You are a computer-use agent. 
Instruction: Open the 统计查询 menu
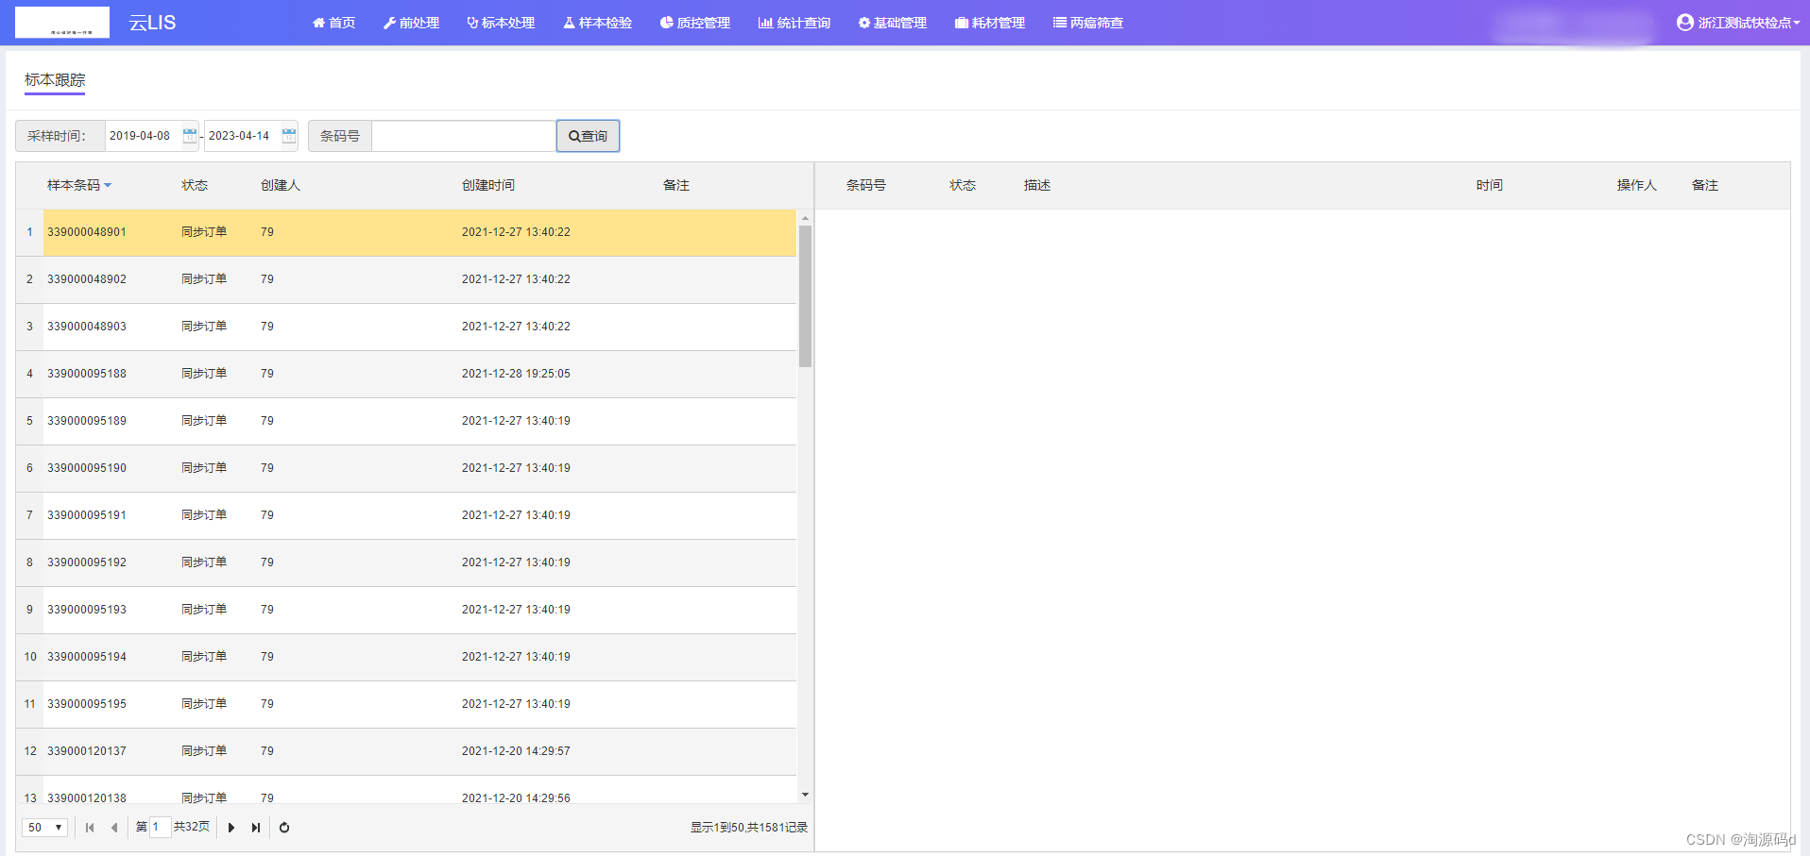click(x=794, y=23)
